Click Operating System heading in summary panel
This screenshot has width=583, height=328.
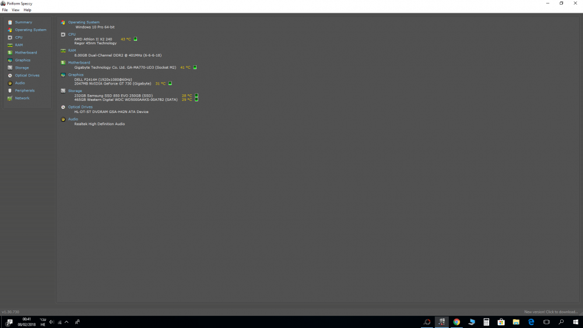(x=83, y=22)
